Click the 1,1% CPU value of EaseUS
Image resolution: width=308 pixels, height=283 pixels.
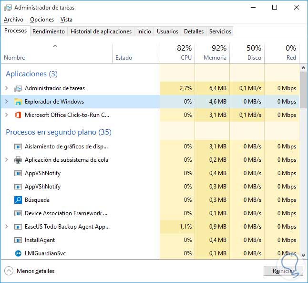pos(185,227)
